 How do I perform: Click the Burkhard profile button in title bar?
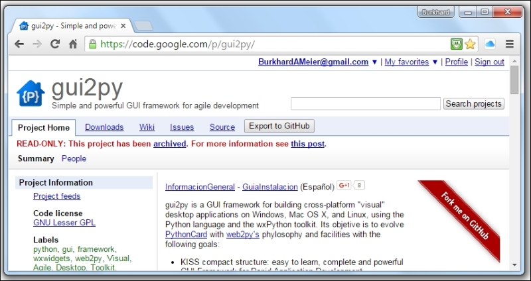(x=435, y=13)
